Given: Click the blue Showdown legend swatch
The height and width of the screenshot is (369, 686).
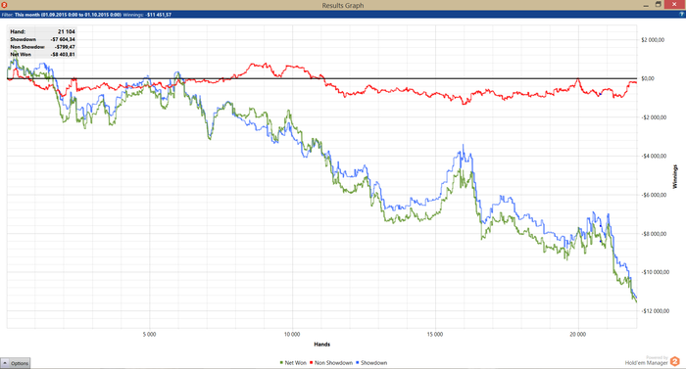Looking at the screenshot, I should pyautogui.click(x=358, y=363).
